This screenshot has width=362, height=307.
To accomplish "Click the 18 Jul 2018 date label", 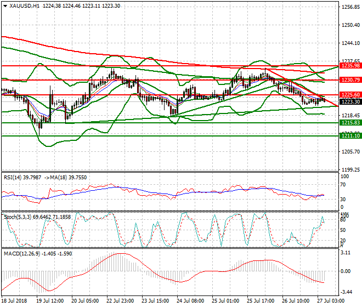I will [x=14, y=301].
